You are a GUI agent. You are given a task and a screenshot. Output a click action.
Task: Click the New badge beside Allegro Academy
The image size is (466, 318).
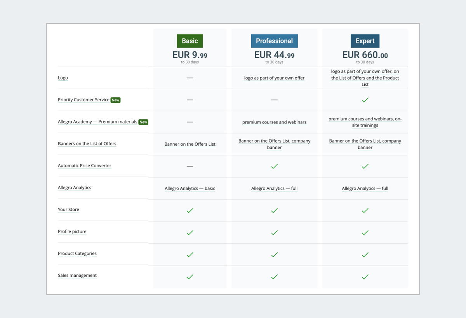coord(143,122)
